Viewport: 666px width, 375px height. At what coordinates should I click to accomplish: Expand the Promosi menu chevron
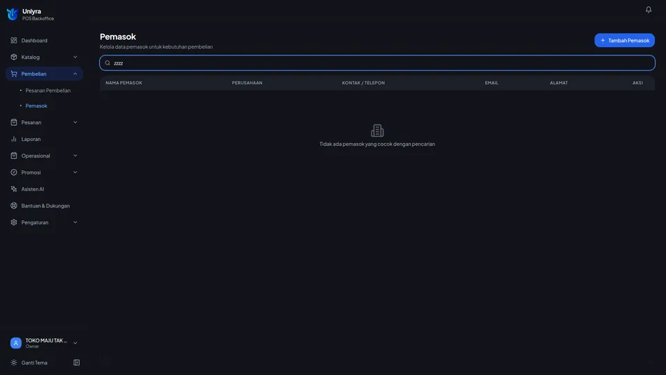coord(75,172)
